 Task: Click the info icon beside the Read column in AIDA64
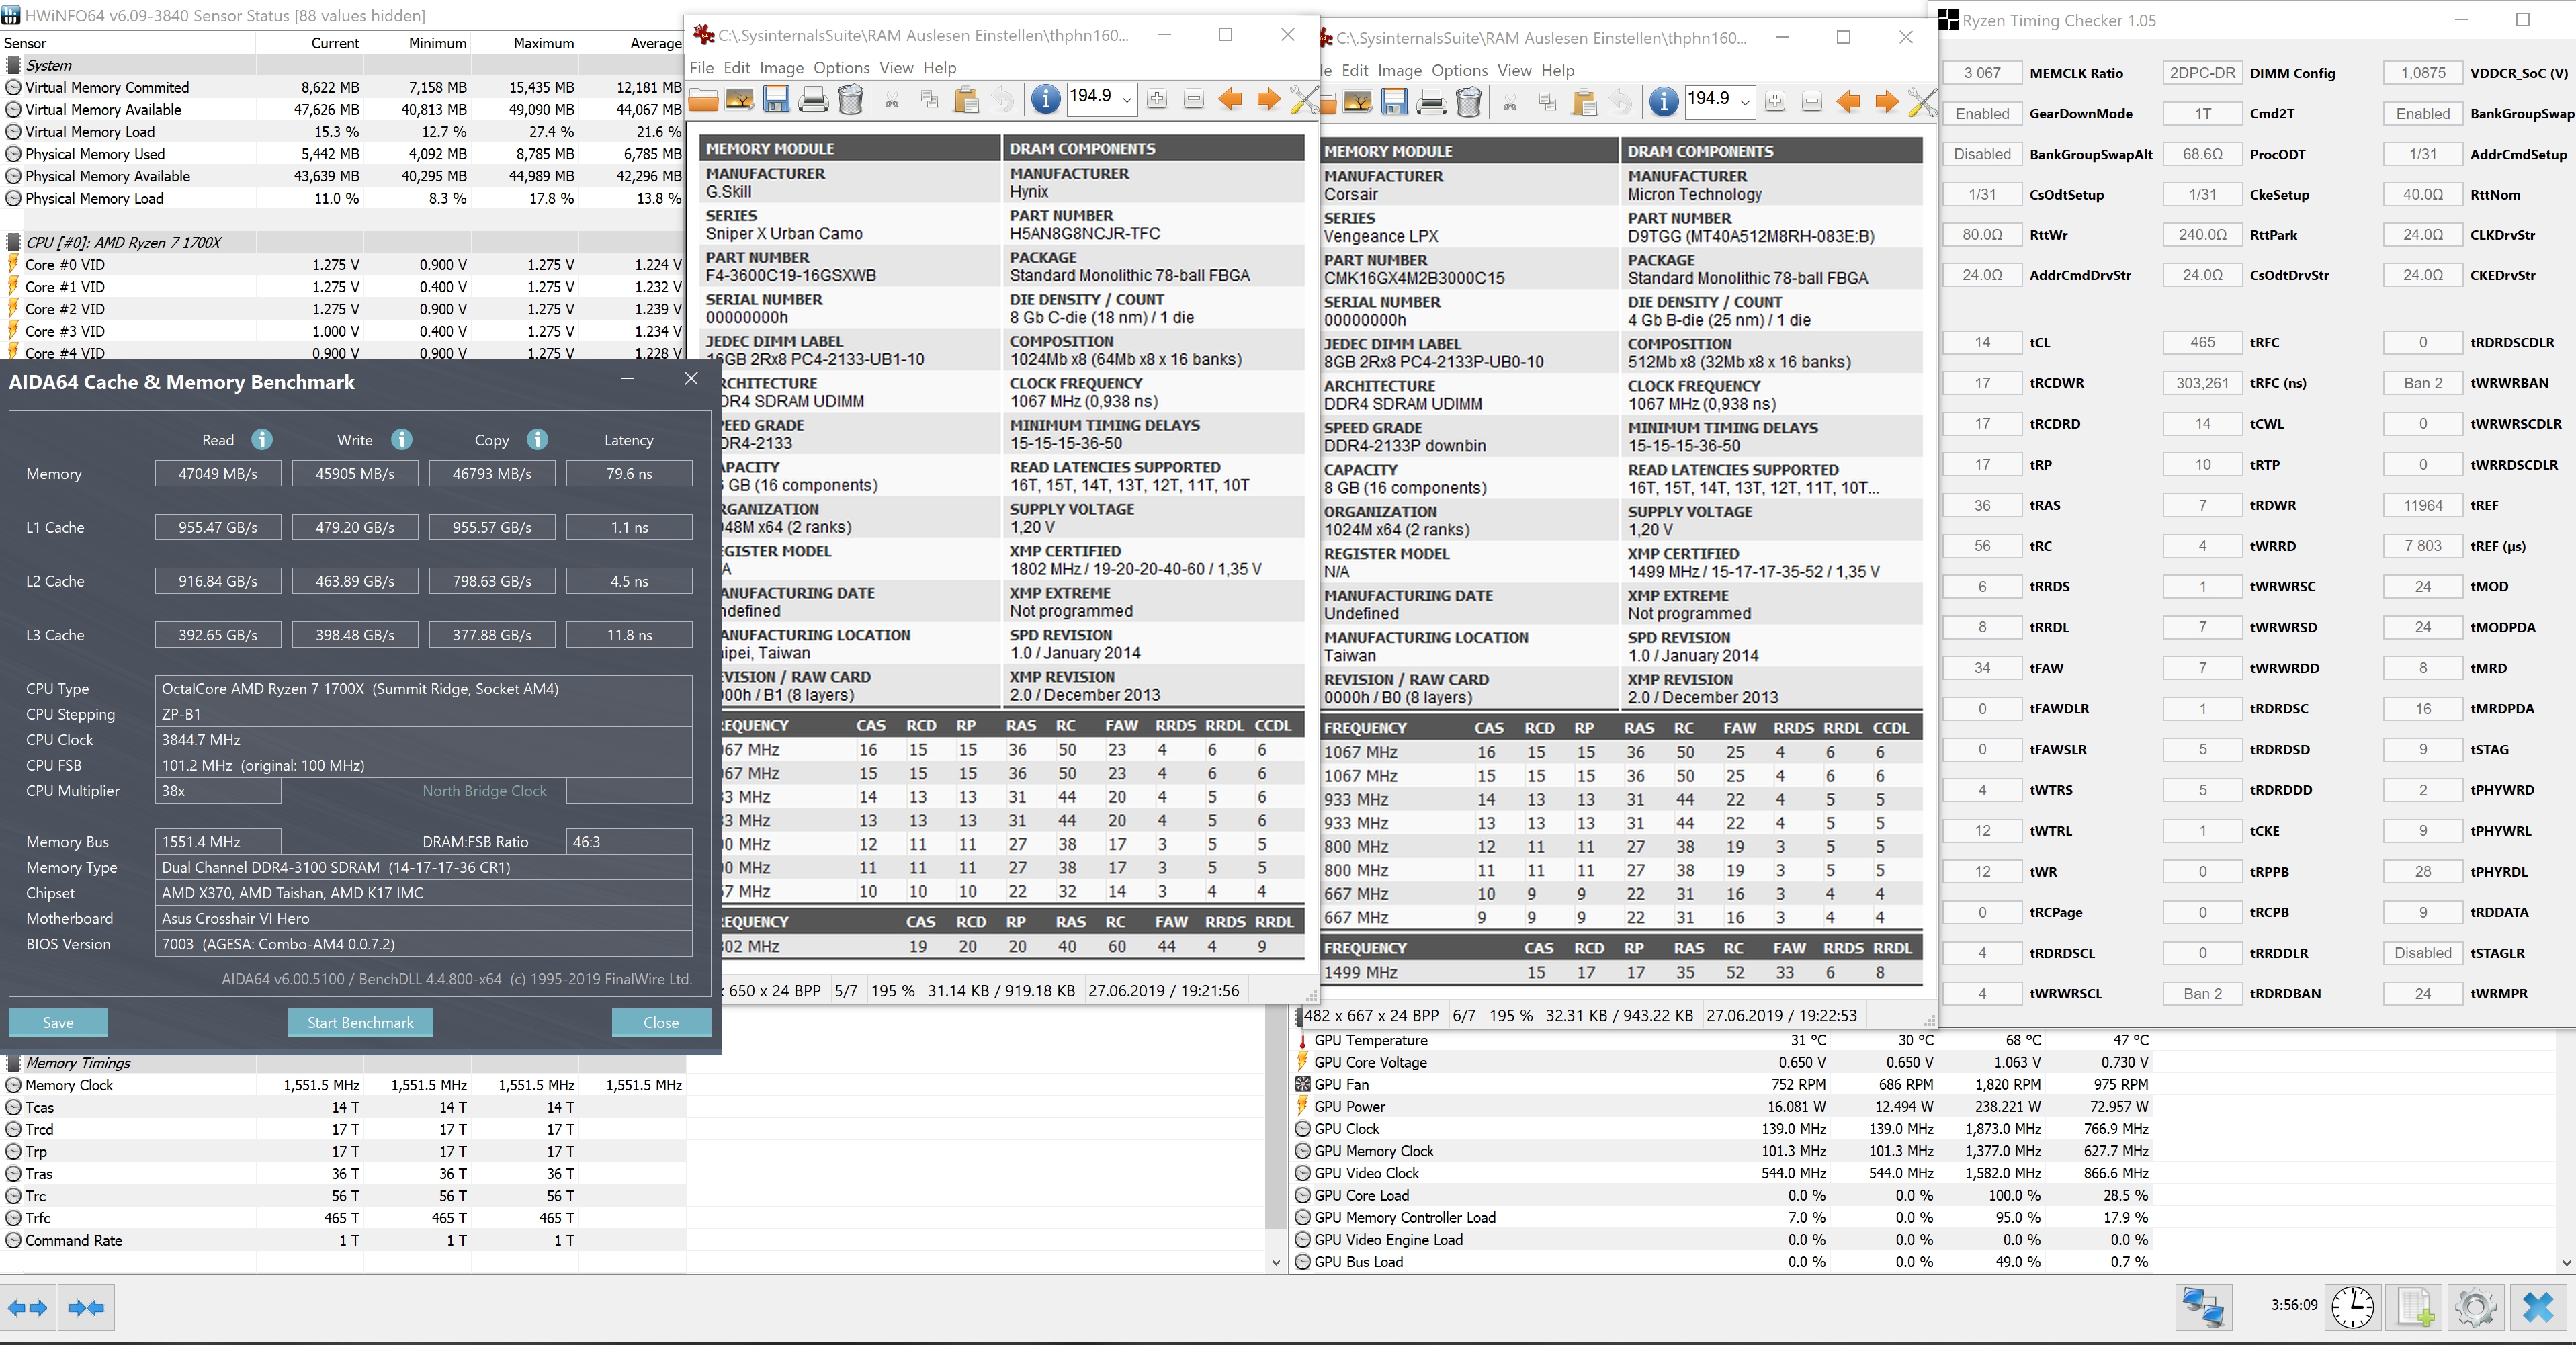click(262, 439)
